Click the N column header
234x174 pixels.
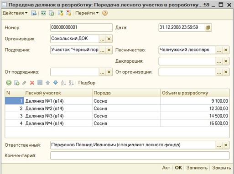tap(15, 93)
